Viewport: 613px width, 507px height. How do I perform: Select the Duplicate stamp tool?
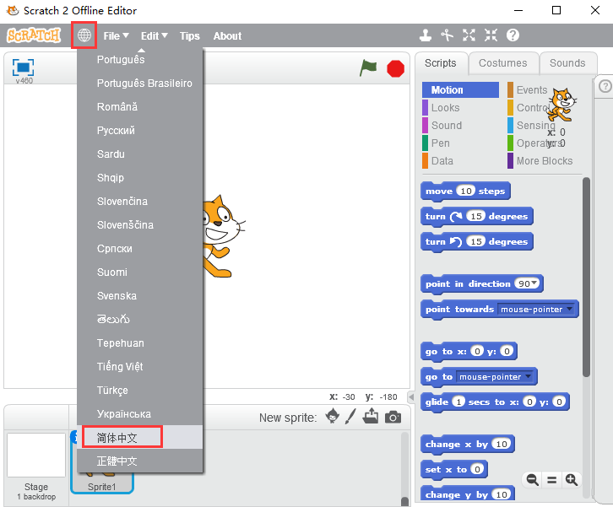(426, 35)
